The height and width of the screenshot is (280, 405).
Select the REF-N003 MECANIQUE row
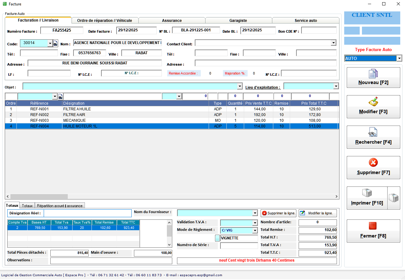point(171,120)
